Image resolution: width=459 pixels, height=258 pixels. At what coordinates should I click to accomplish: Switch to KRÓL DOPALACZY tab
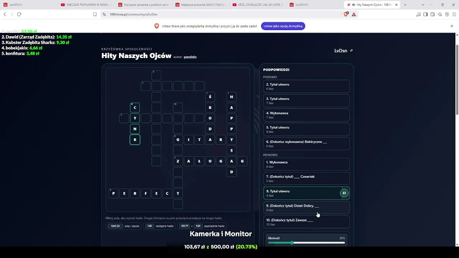pyautogui.click(x=258, y=5)
